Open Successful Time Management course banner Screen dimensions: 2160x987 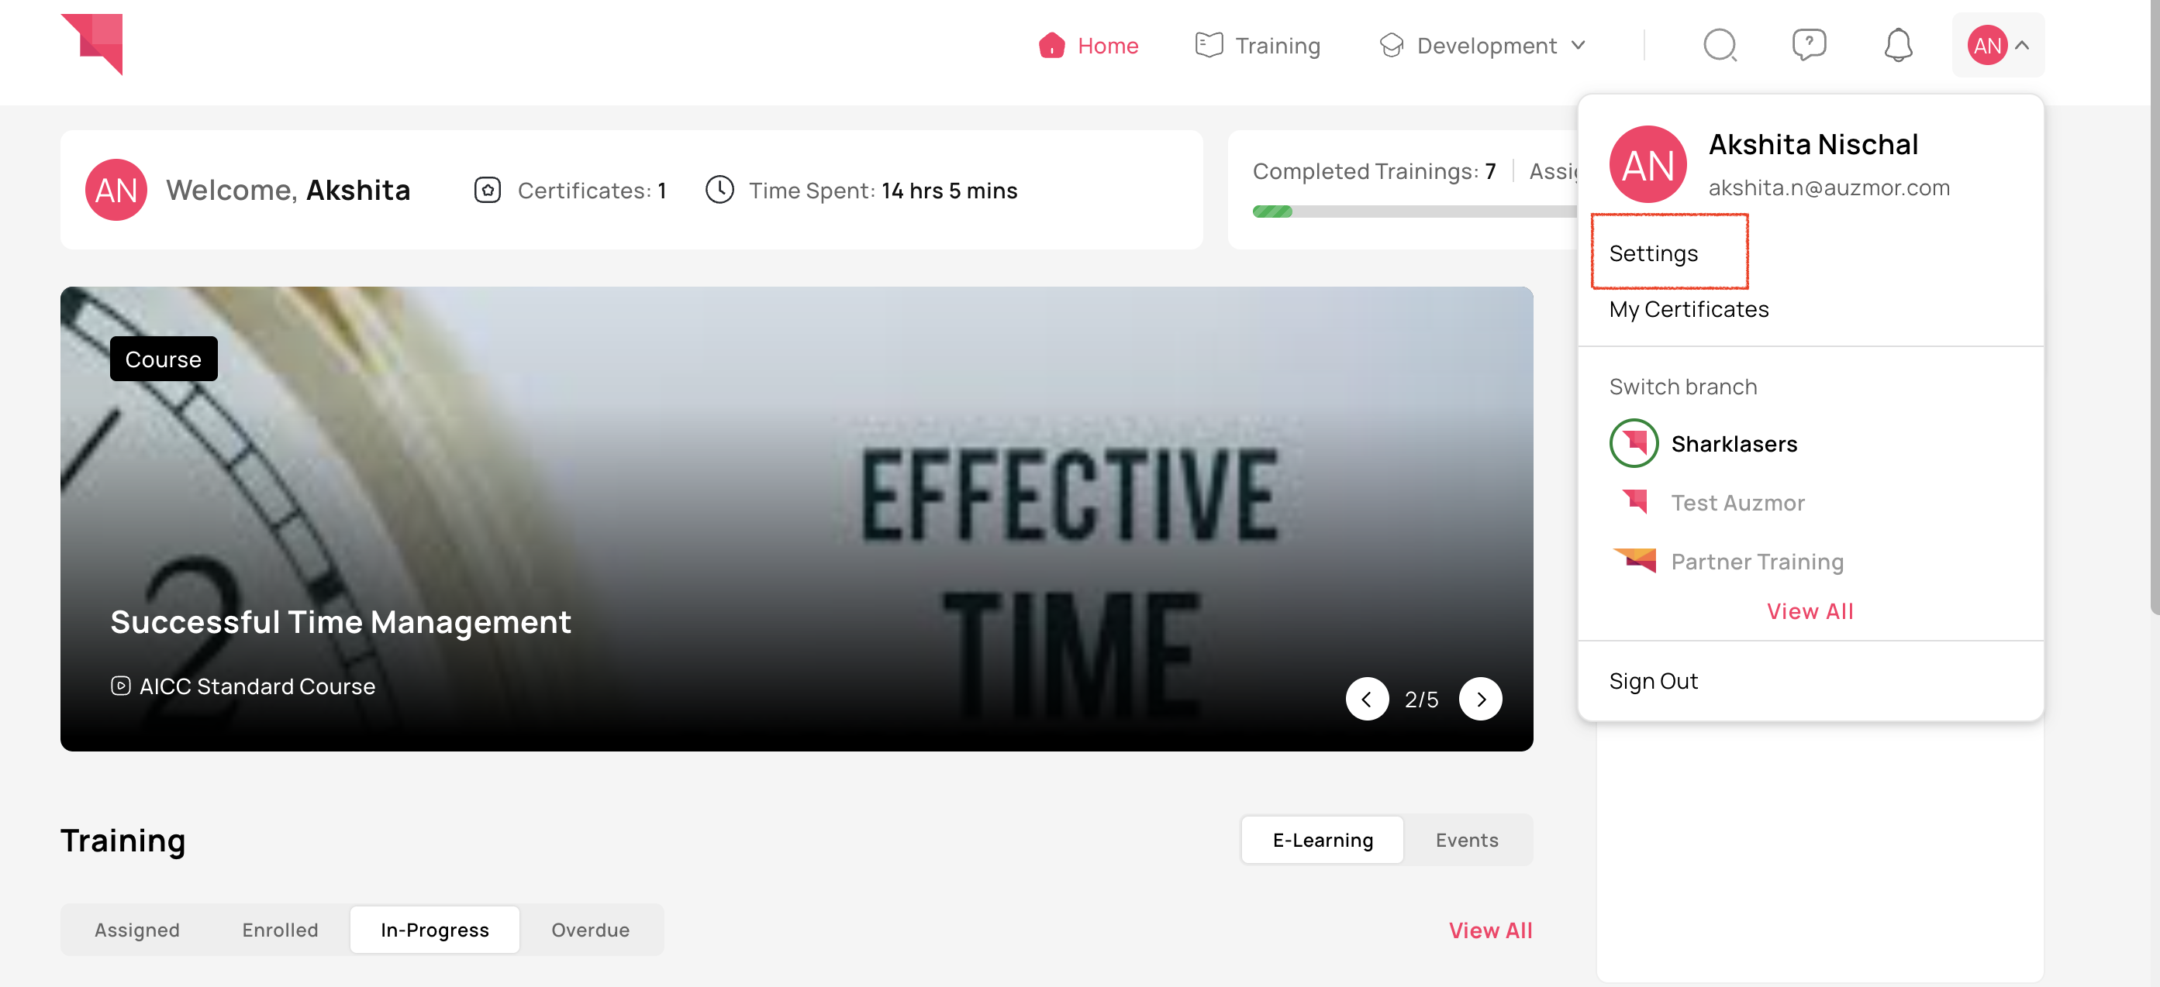[340, 621]
